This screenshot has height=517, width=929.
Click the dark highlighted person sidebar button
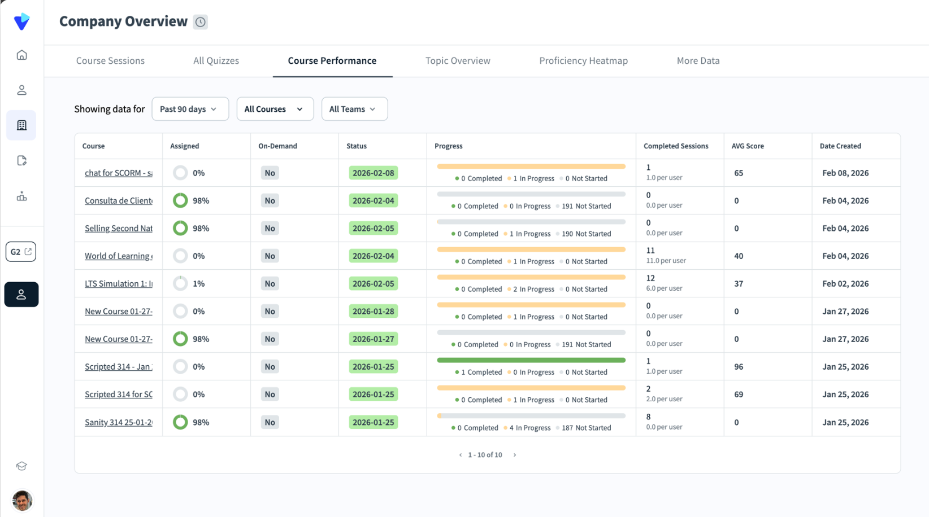[x=21, y=295]
